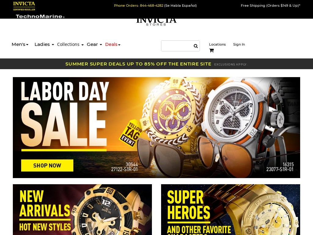
Task: Call the phone orders number link
Action: [152, 6]
